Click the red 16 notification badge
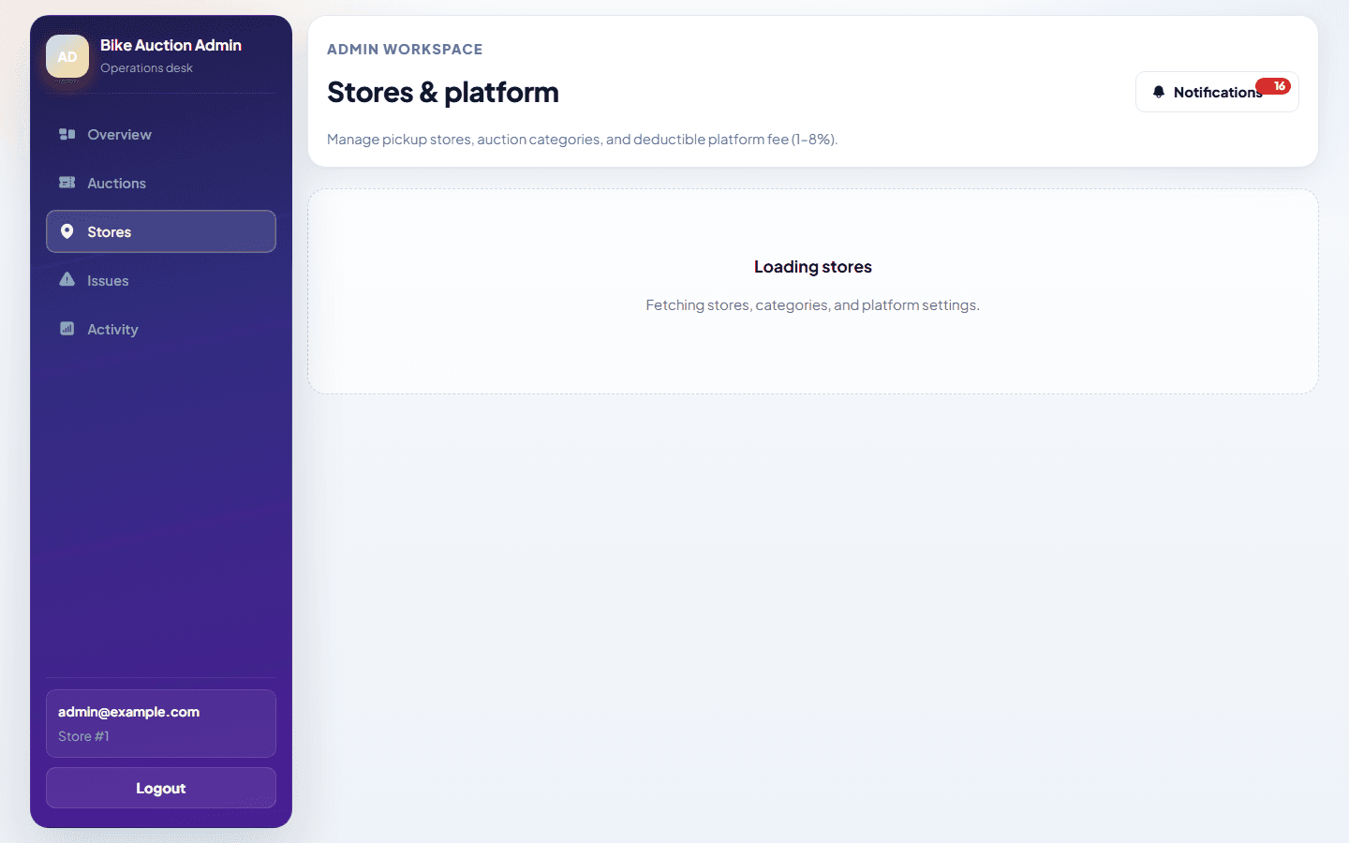The height and width of the screenshot is (843, 1349). 1274,86
